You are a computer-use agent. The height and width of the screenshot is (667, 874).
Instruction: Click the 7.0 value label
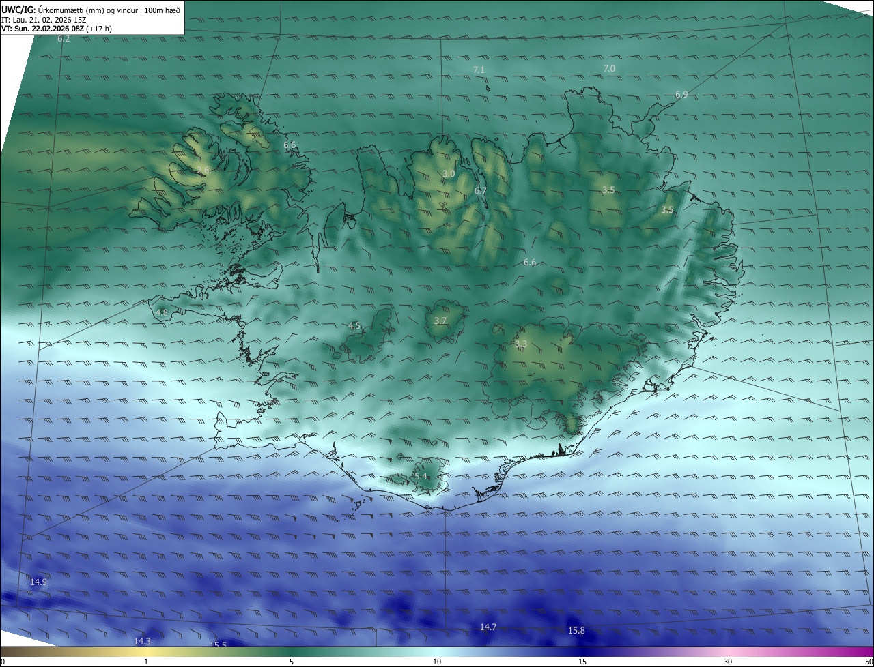tap(609, 68)
